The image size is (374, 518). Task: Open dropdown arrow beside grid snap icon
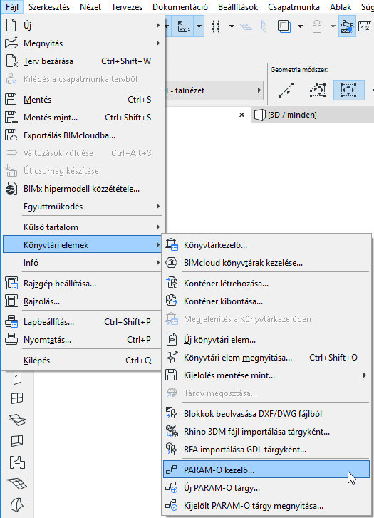[x=232, y=26]
